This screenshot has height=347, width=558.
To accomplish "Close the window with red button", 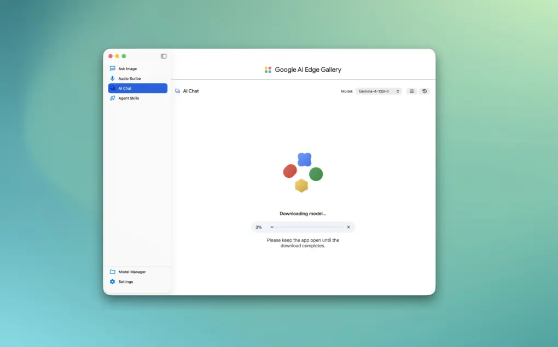I will [x=111, y=56].
